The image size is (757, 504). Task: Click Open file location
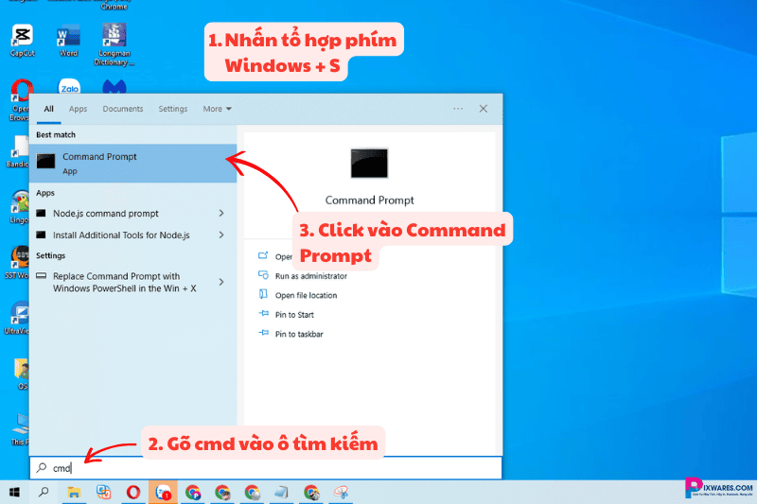click(306, 295)
